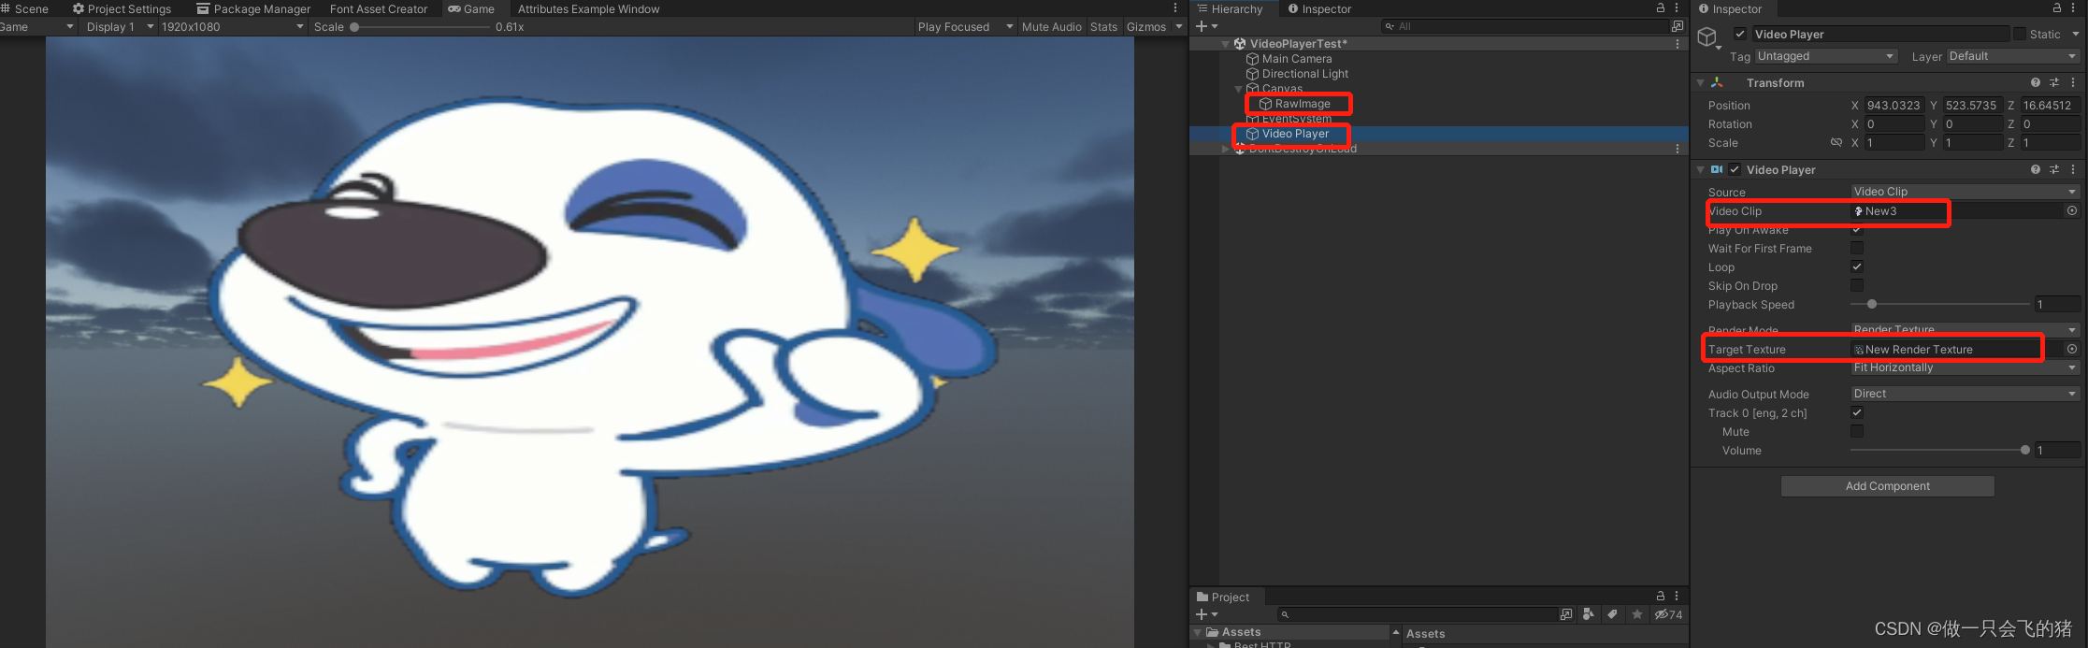Open Target Texture object picker circle
Viewport: 2088px width, 648px height.
[2072, 349]
